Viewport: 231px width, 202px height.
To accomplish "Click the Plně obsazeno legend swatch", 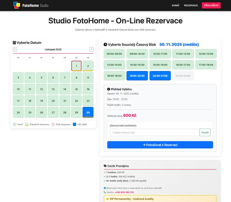I will coord(53,124).
